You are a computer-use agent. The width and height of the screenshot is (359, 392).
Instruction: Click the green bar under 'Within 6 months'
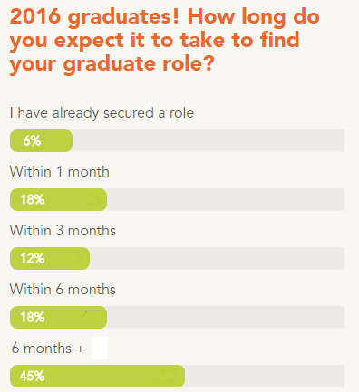[x=59, y=317]
